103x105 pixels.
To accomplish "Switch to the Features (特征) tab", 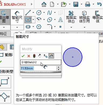I will click(x=4, y=34).
